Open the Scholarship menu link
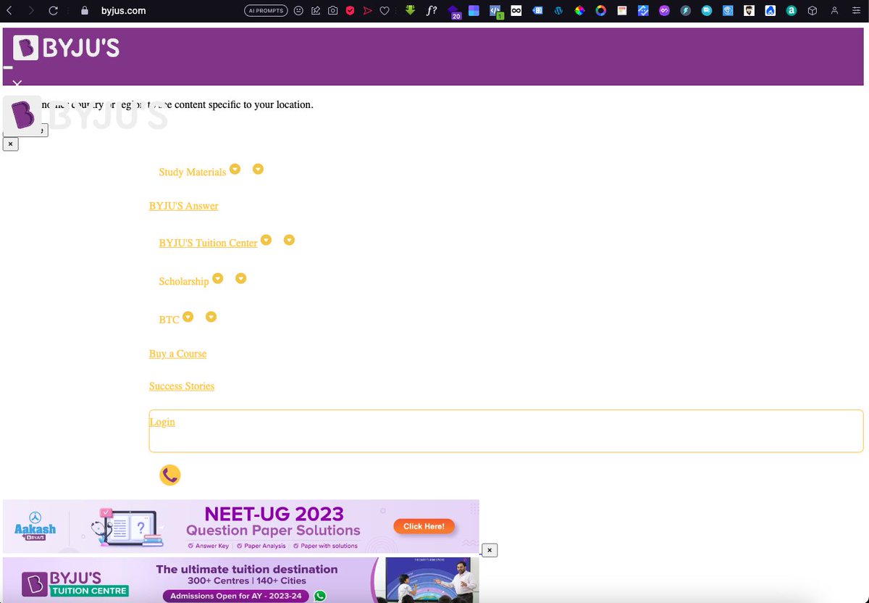The height and width of the screenshot is (603, 869). pos(184,281)
